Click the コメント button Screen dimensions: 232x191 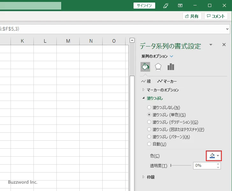point(216,16)
